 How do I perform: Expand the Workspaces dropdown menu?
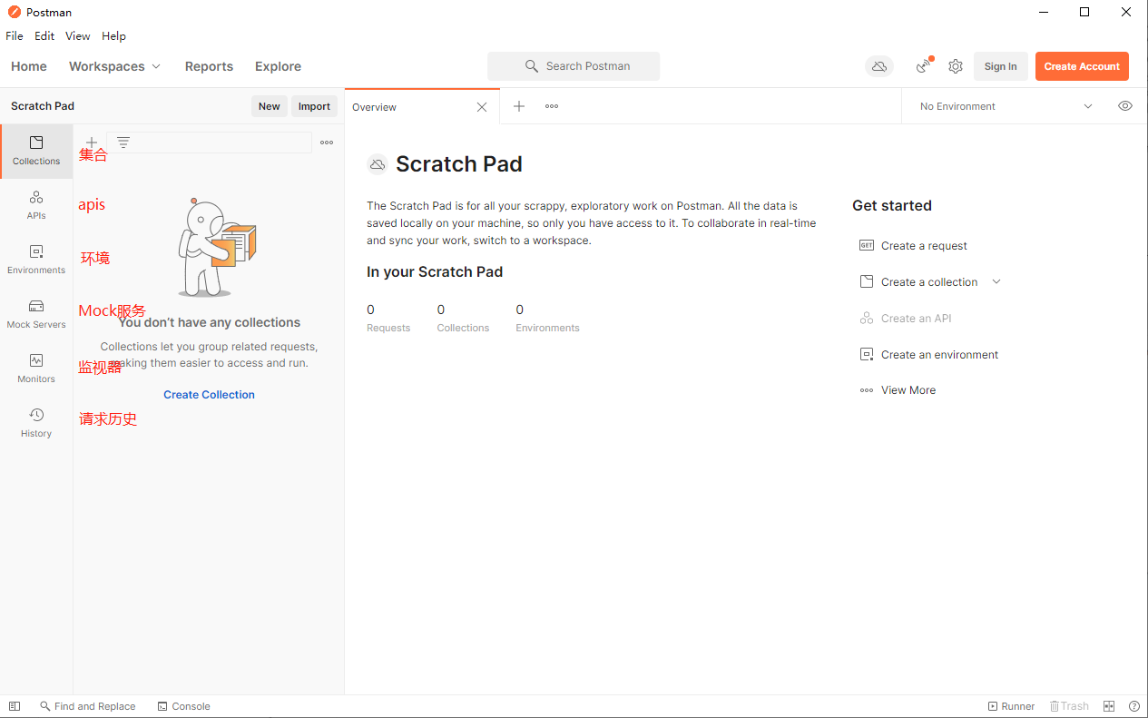point(114,66)
